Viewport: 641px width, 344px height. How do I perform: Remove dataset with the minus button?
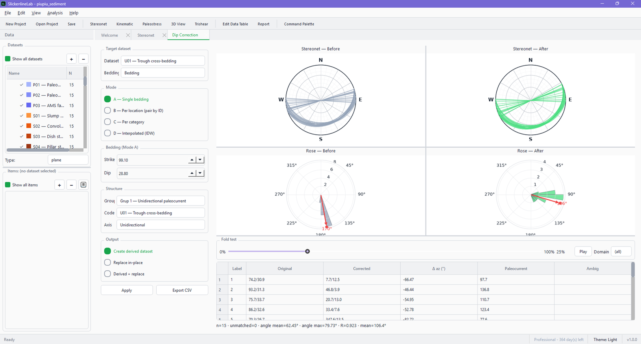(x=83, y=59)
